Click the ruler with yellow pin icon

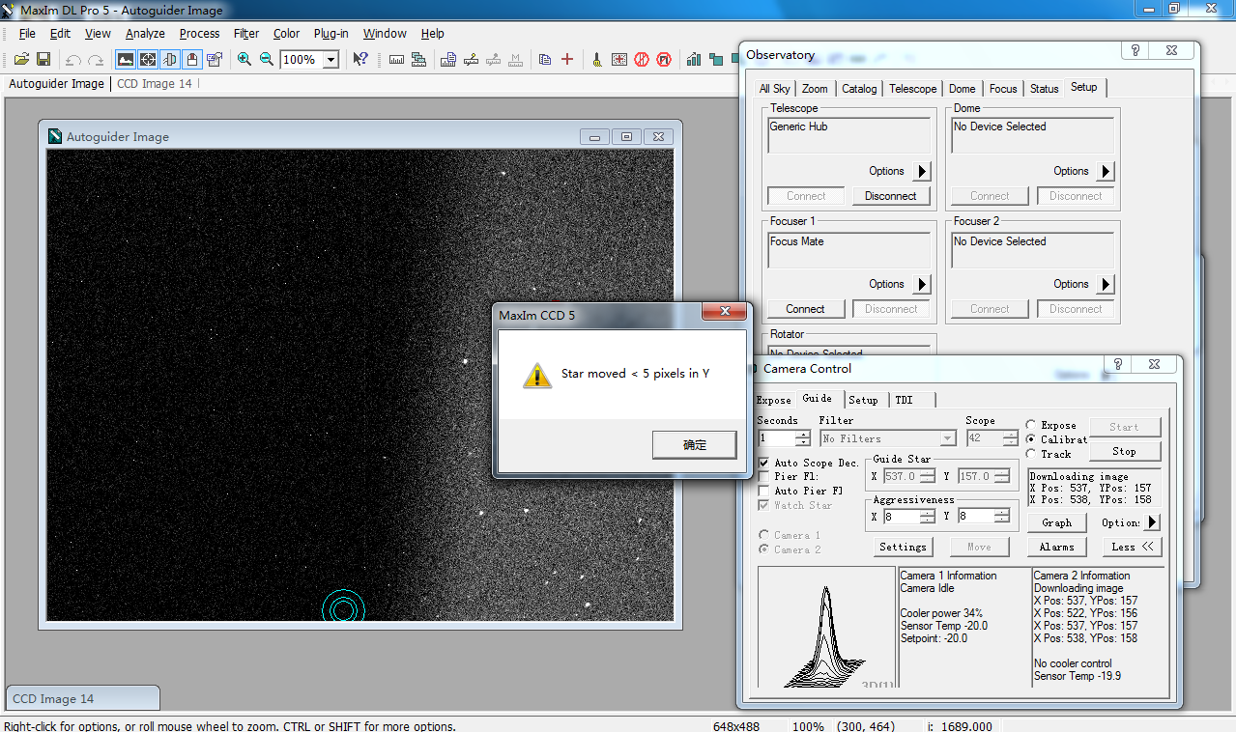coord(471,60)
